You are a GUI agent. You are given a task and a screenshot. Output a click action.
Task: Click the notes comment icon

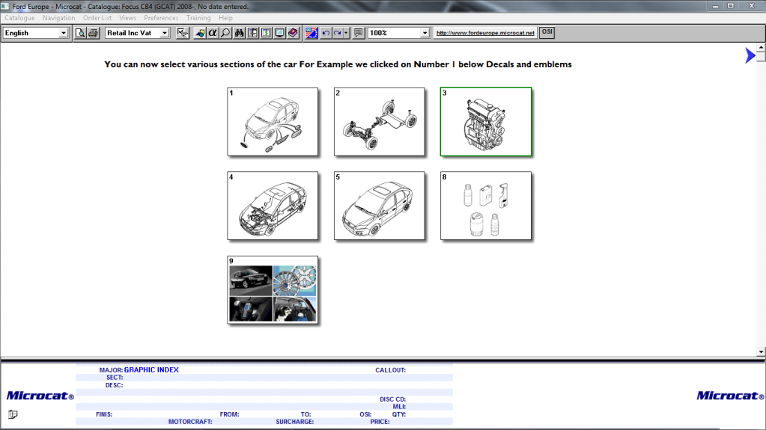click(358, 33)
